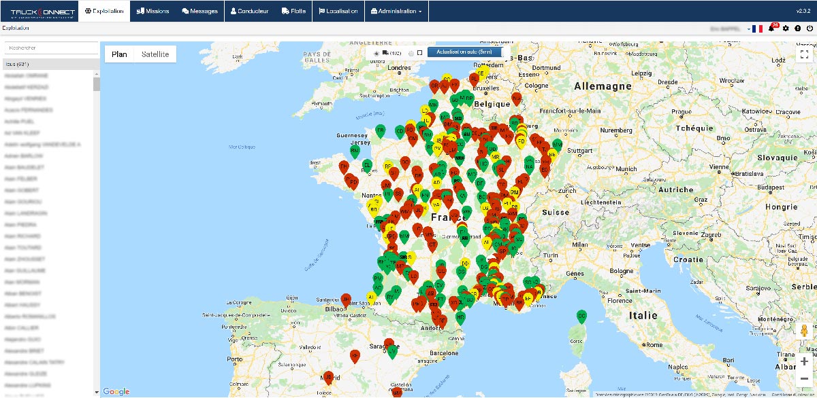This screenshot has height=398, width=817.
Task: Switch map to Plan view
Action: pos(119,54)
